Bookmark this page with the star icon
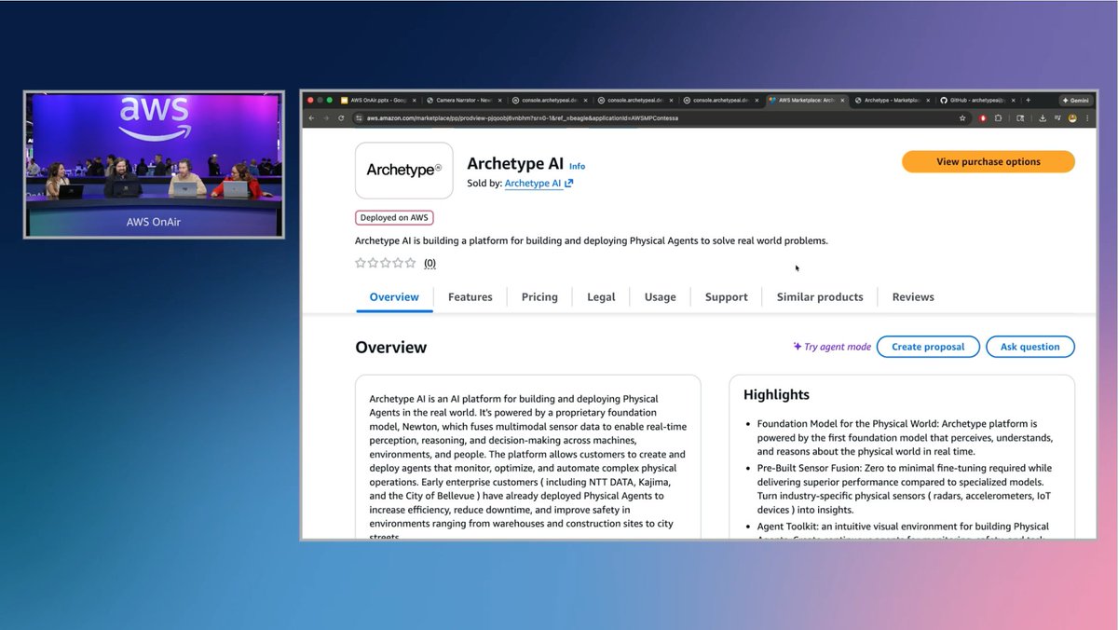The width and height of the screenshot is (1118, 630). click(962, 118)
